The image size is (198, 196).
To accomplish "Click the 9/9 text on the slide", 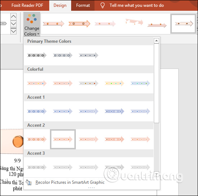I will pos(17,160).
